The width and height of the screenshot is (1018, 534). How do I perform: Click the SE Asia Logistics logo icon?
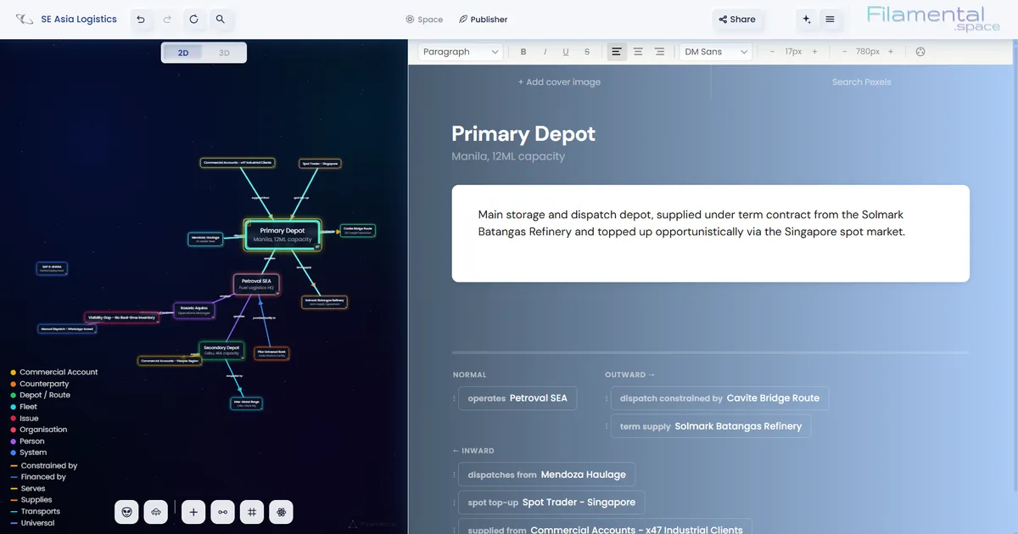point(25,19)
